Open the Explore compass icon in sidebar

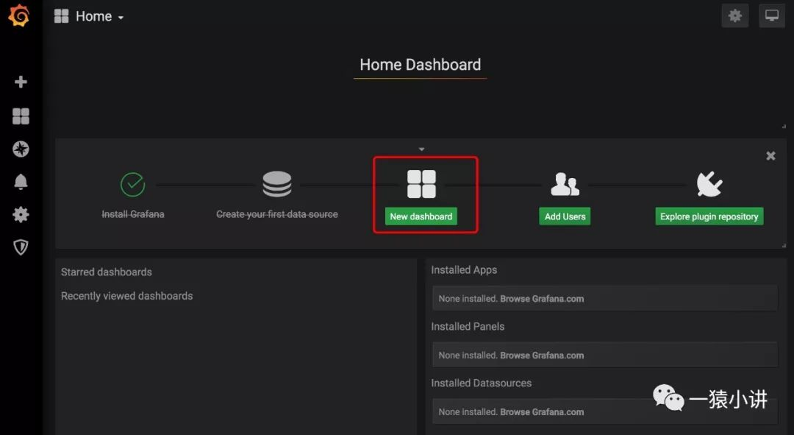click(x=21, y=149)
